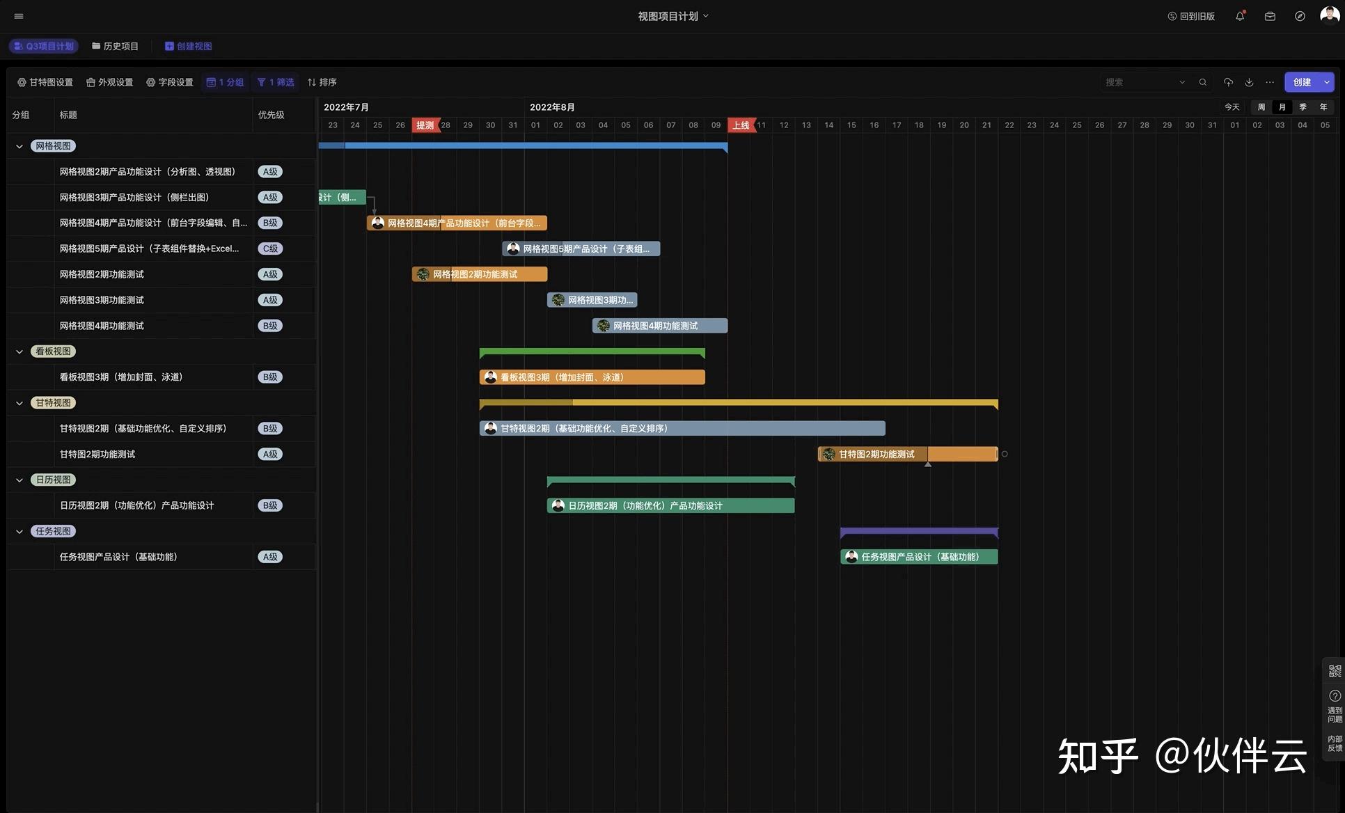Switch timeline scale to 季 (quarter)
Screen dimensions: 1345x813
click(x=1303, y=107)
